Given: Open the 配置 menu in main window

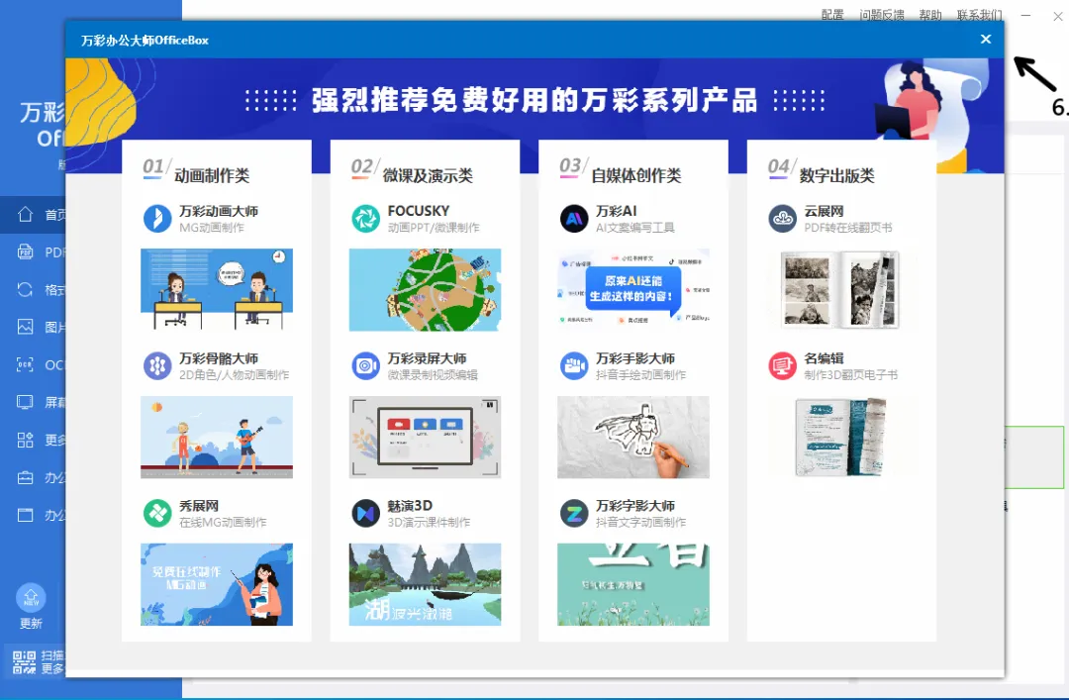Looking at the screenshot, I should [832, 14].
